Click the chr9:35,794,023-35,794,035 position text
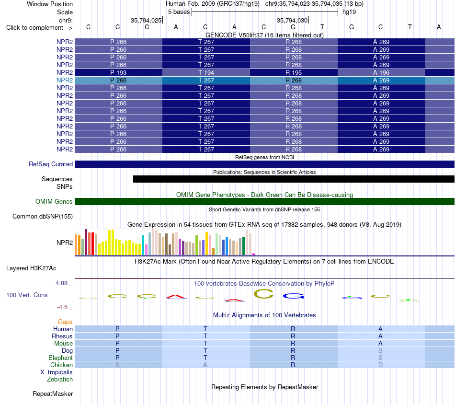The height and width of the screenshot is (405, 455). [314, 4]
